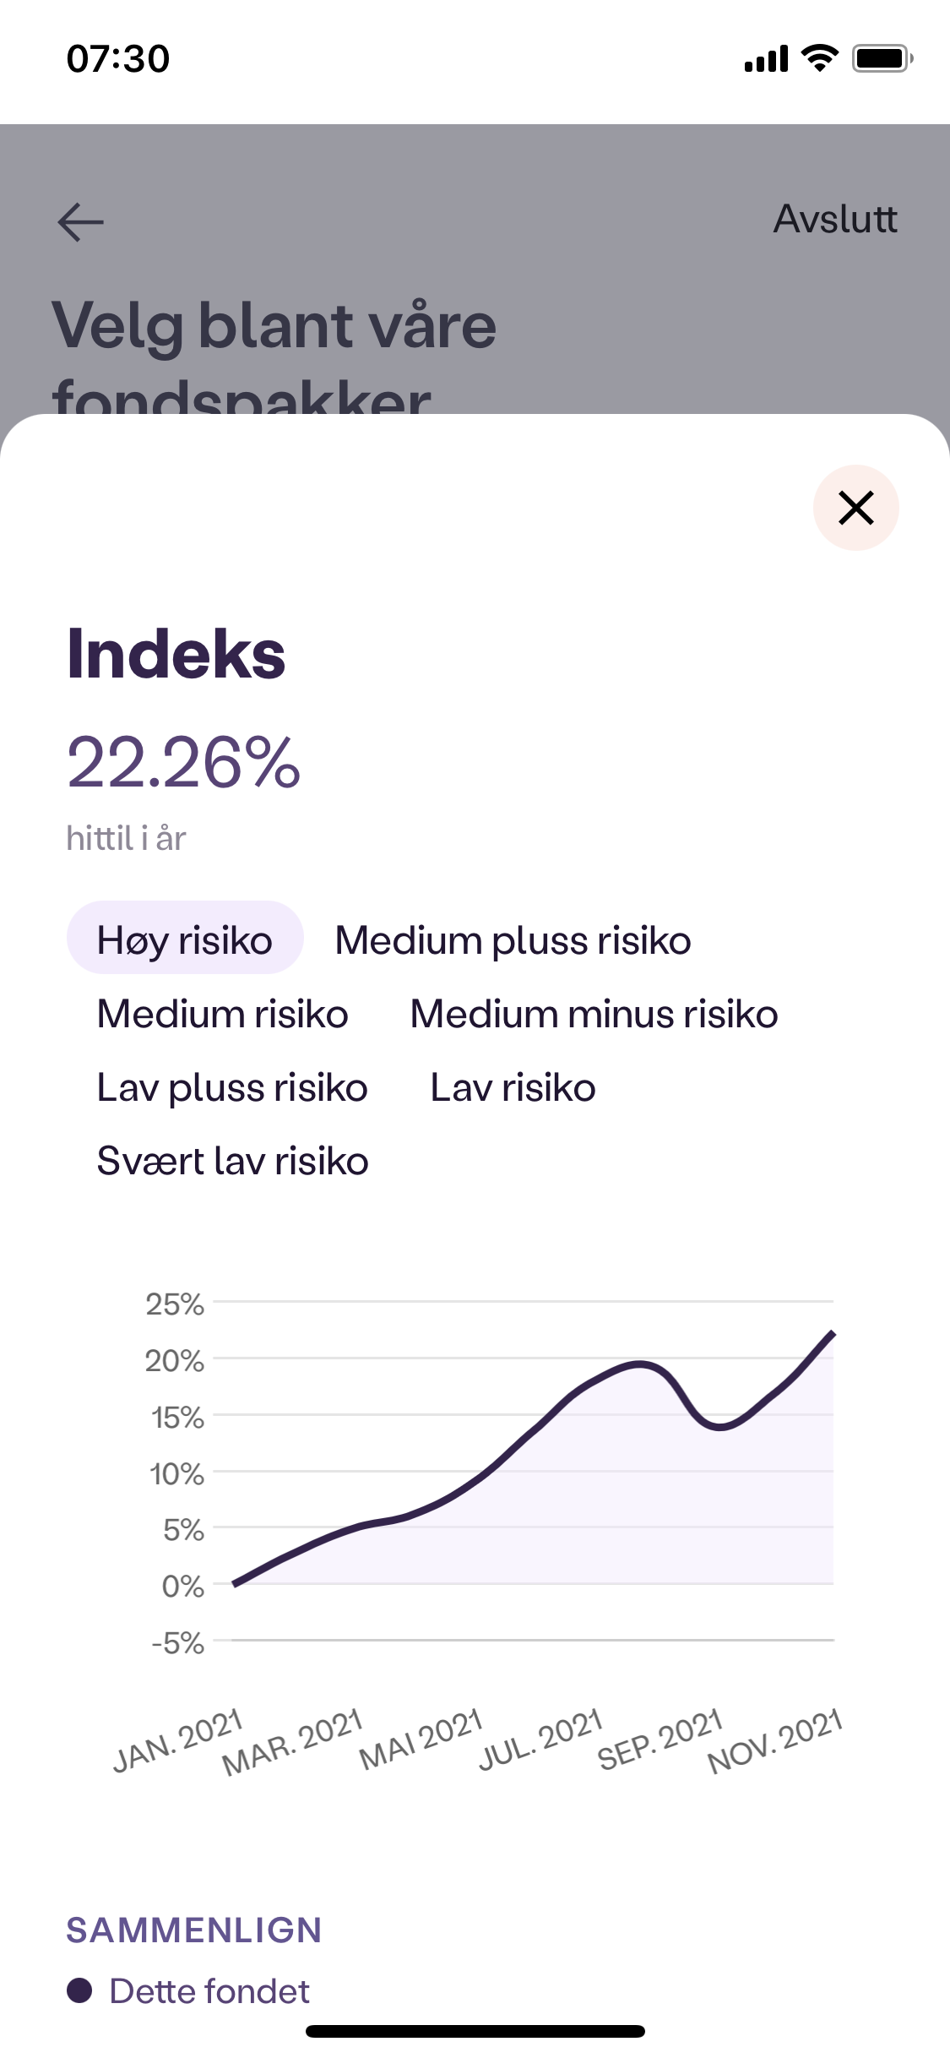Select the Høy risiko chip
This screenshot has width=950, height=2058.
click(x=185, y=940)
